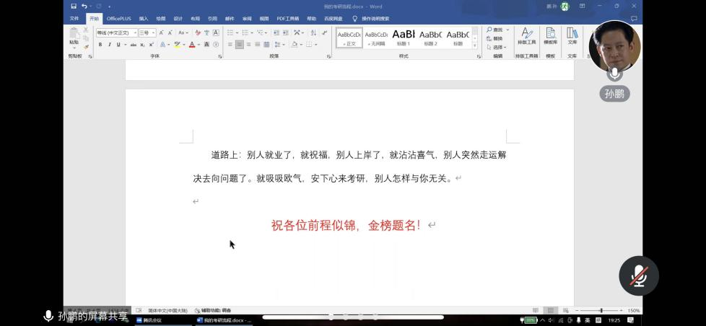Toggle distributed alignment

(x=266, y=45)
